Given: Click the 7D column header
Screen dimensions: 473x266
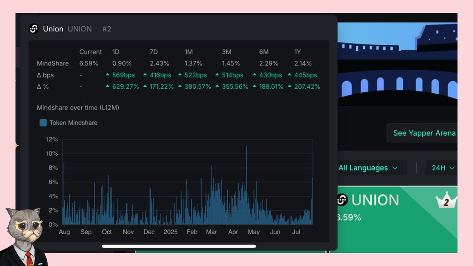Looking at the screenshot, I should [x=153, y=52].
